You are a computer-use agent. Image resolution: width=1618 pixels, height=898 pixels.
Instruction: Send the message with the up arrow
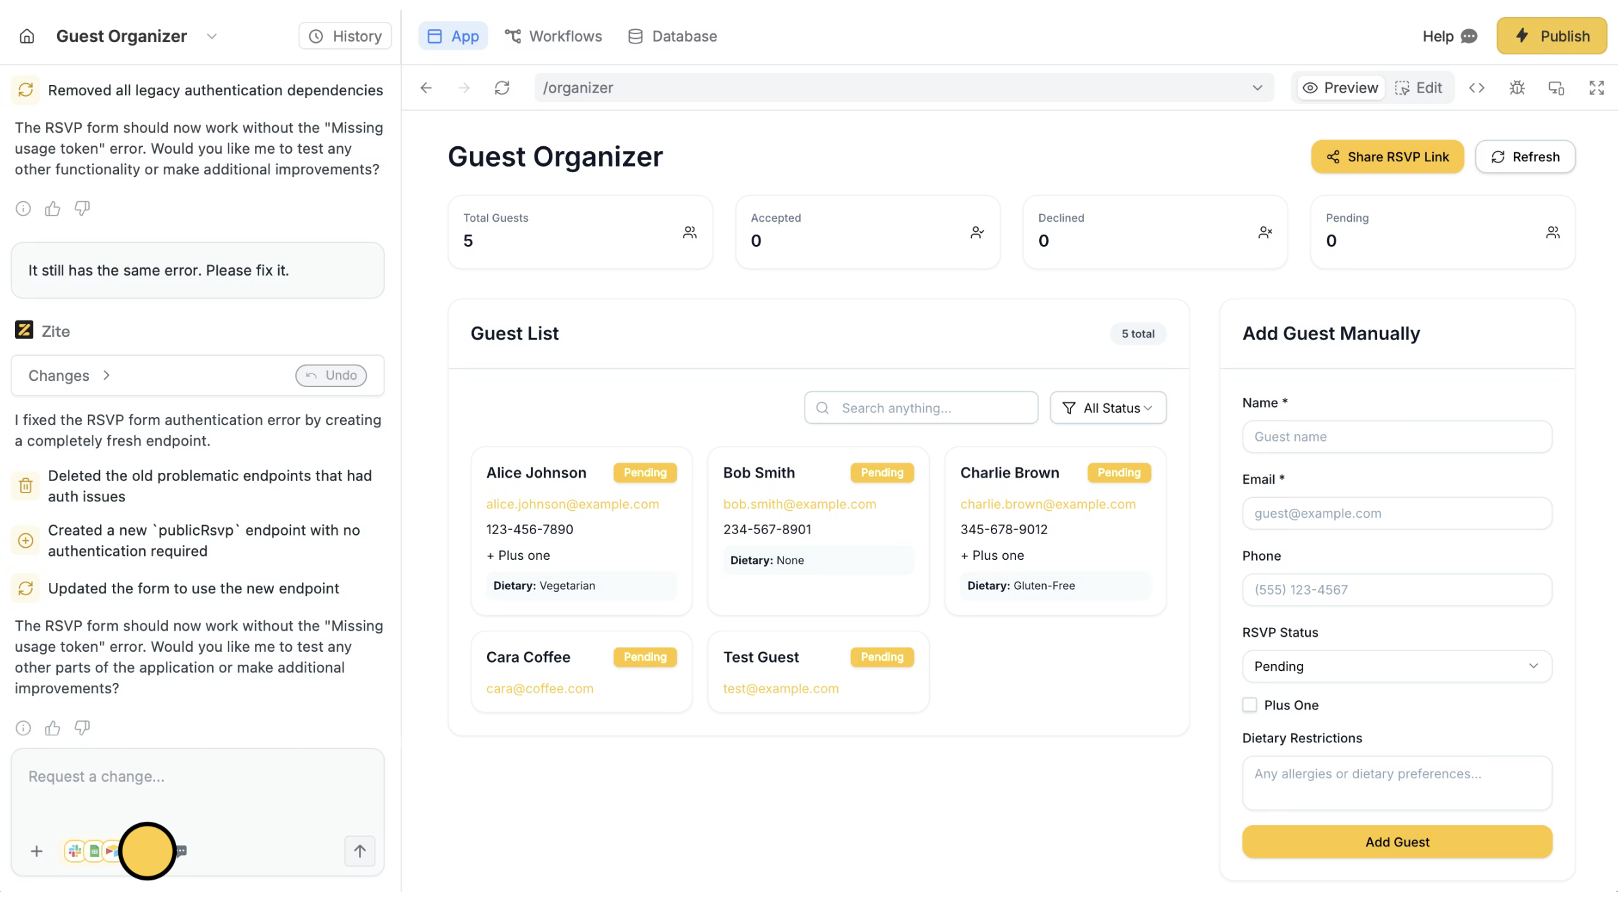tap(360, 851)
